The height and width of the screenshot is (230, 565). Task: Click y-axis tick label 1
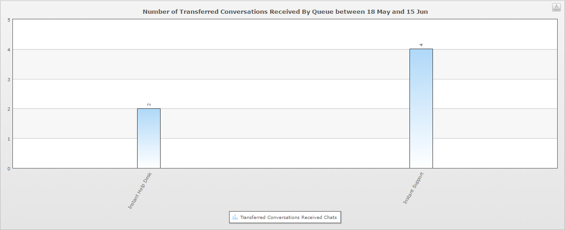click(9, 139)
